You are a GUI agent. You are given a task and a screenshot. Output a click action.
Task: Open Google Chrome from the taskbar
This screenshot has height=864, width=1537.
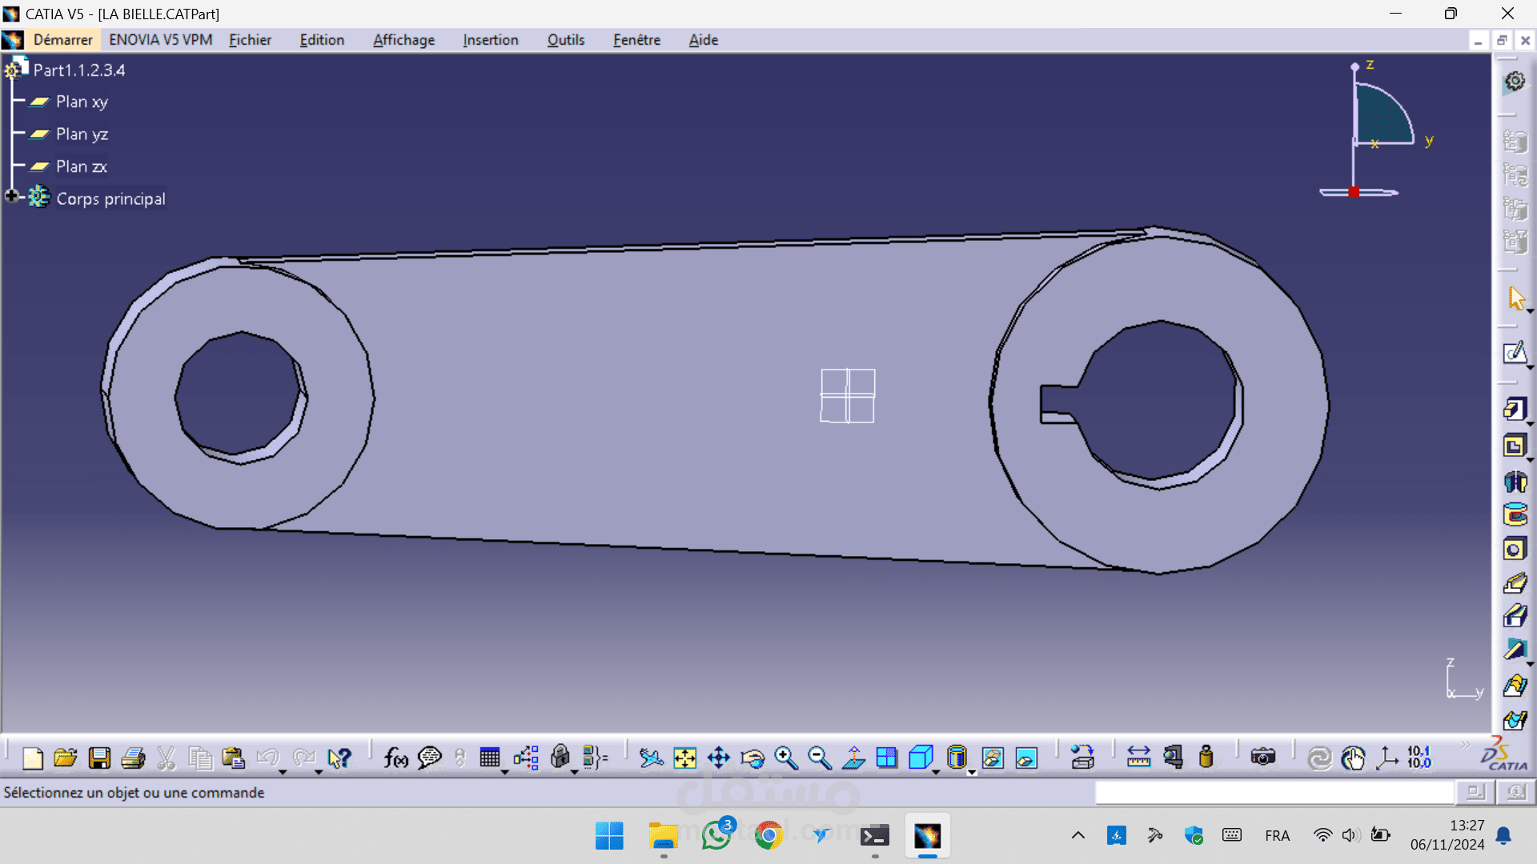[x=769, y=836]
